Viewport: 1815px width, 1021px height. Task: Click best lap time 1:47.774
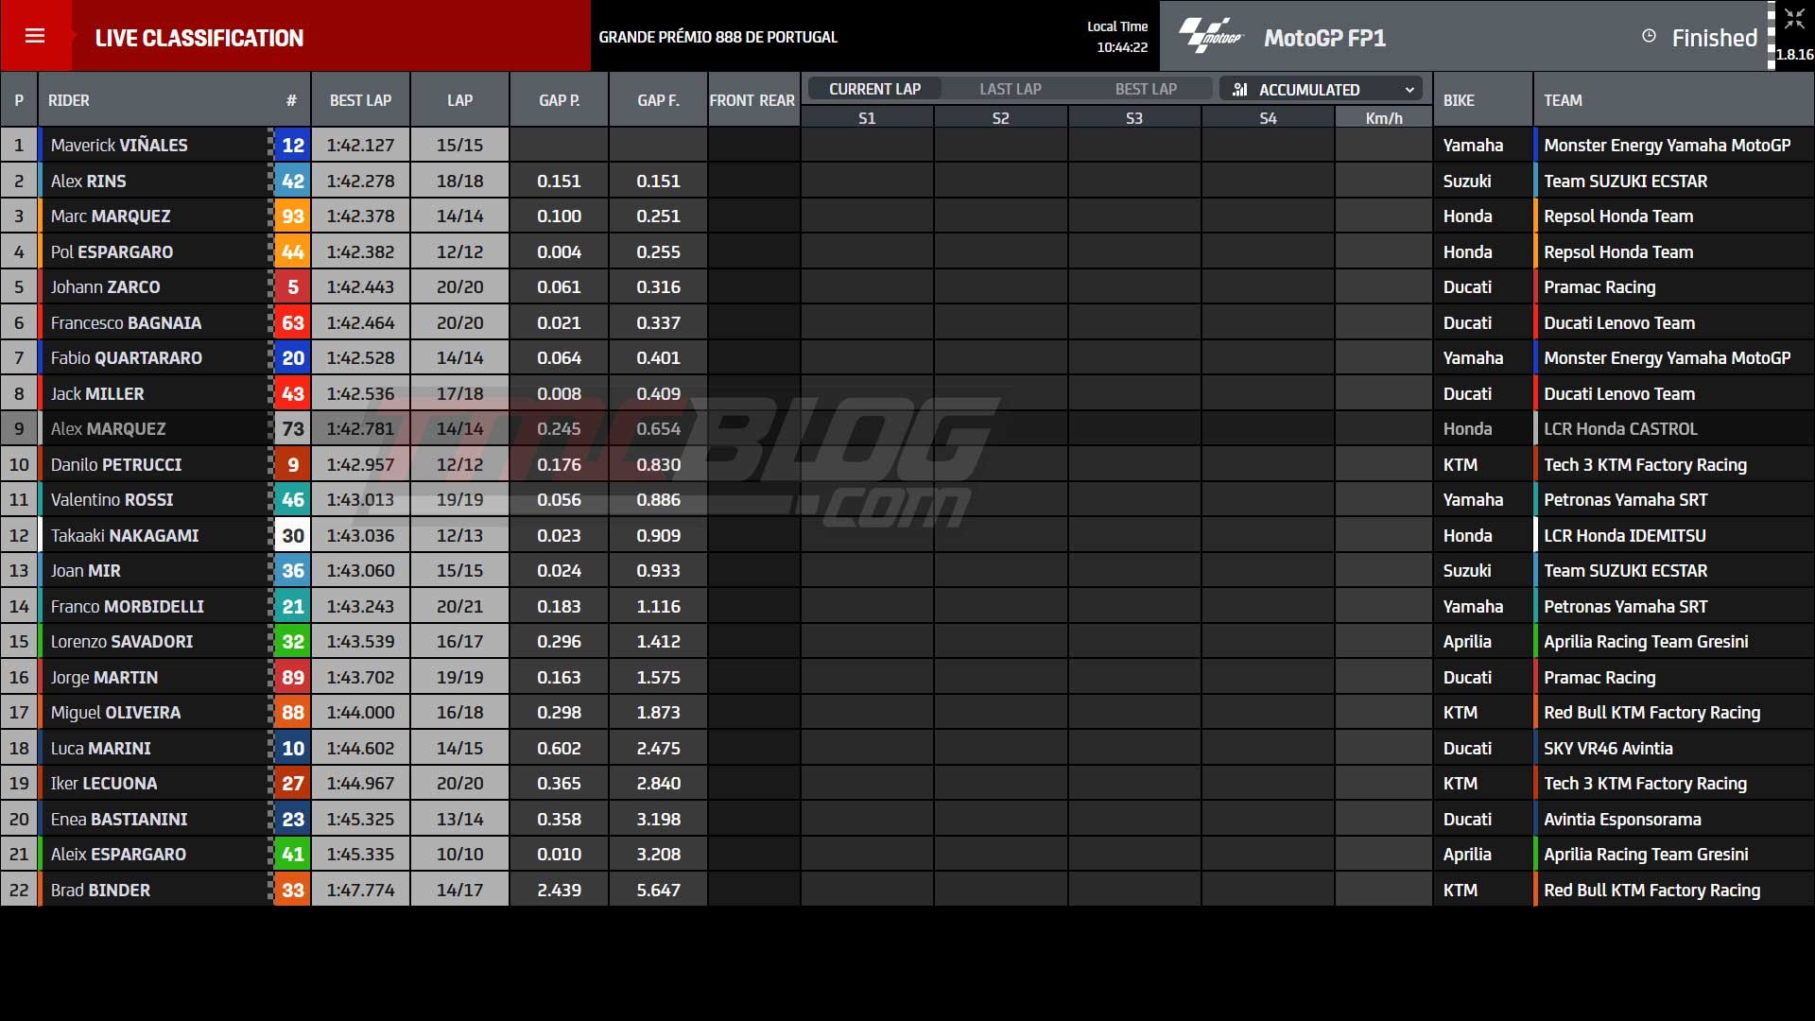[x=360, y=890]
